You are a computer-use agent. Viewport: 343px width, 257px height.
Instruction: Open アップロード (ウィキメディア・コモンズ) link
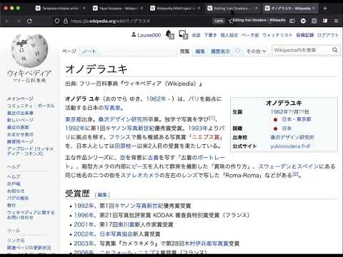(x=31, y=151)
